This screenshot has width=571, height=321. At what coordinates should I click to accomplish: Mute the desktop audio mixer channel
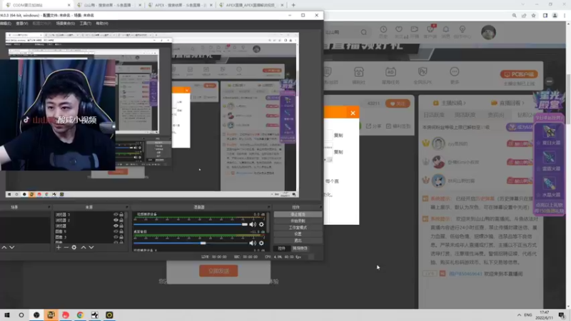253,243
